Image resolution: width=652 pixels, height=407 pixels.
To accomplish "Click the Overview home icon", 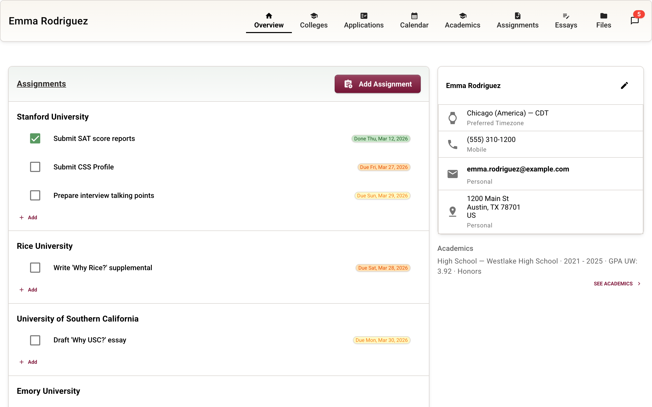I will [x=269, y=16].
